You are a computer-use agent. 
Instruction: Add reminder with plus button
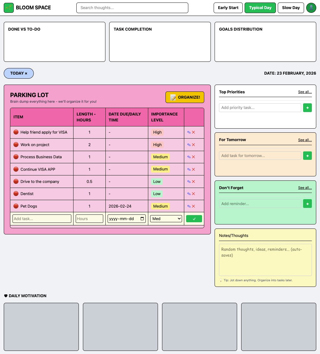[x=307, y=204]
